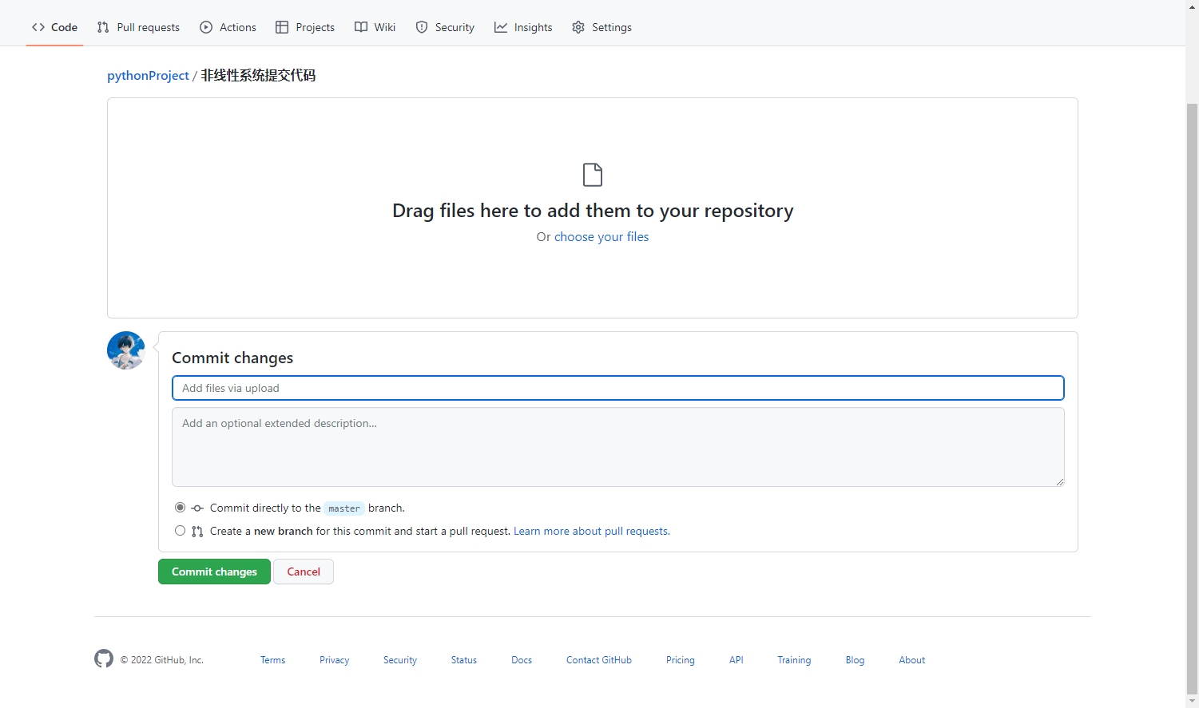Open the Training footer link
Image resolution: width=1199 pixels, height=708 pixels.
[x=794, y=660]
